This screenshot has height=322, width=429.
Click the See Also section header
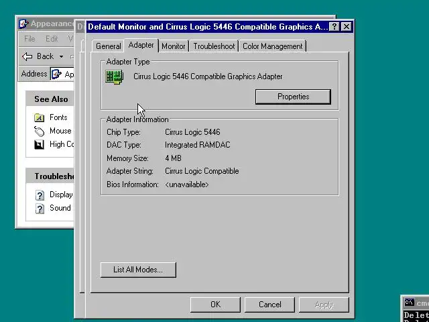51,99
